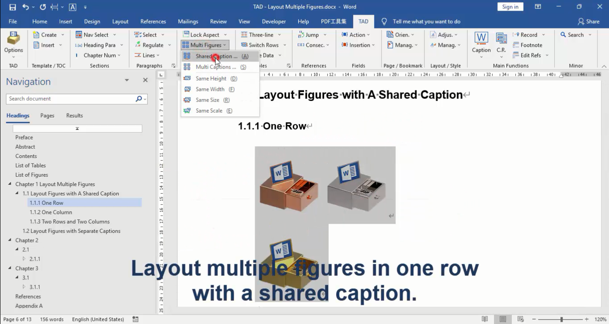Open the Pages tab in Navigation
The image size is (609, 324).
point(47,116)
